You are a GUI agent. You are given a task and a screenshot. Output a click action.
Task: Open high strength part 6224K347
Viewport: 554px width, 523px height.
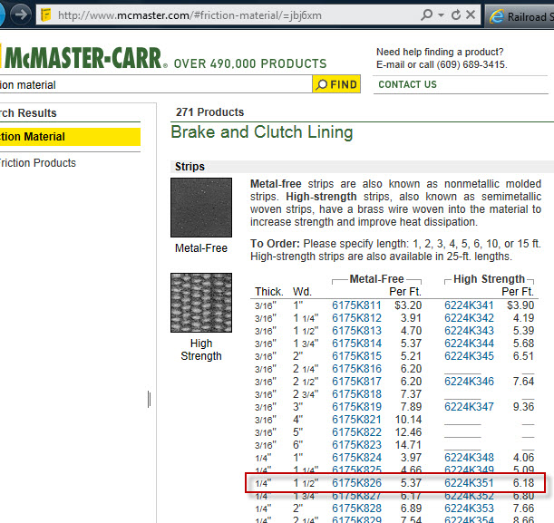469,407
